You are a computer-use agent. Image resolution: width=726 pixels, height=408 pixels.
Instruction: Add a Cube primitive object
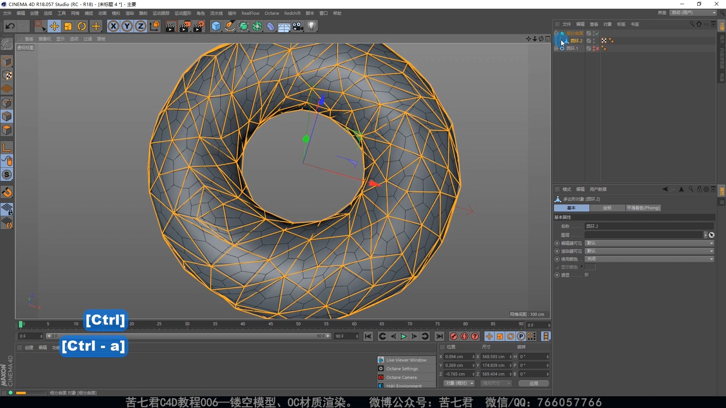tap(216, 26)
